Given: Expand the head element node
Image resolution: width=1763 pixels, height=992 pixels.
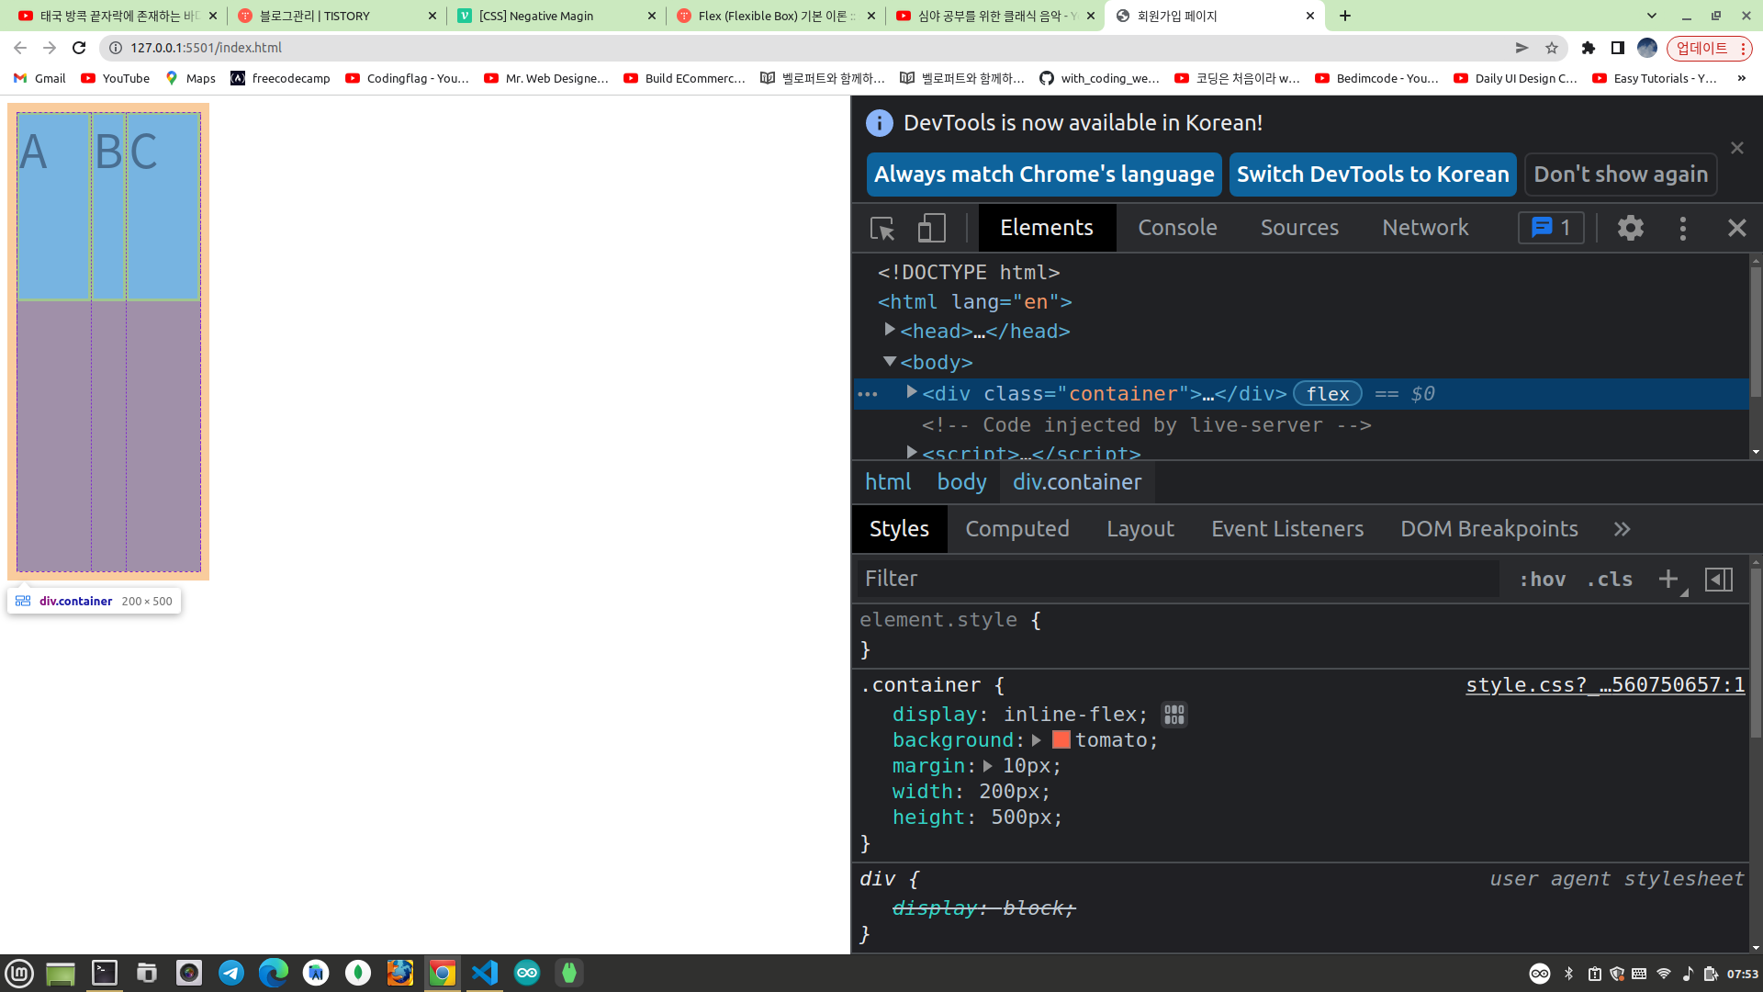Looking at the screenshot, I should pos(889,330).
